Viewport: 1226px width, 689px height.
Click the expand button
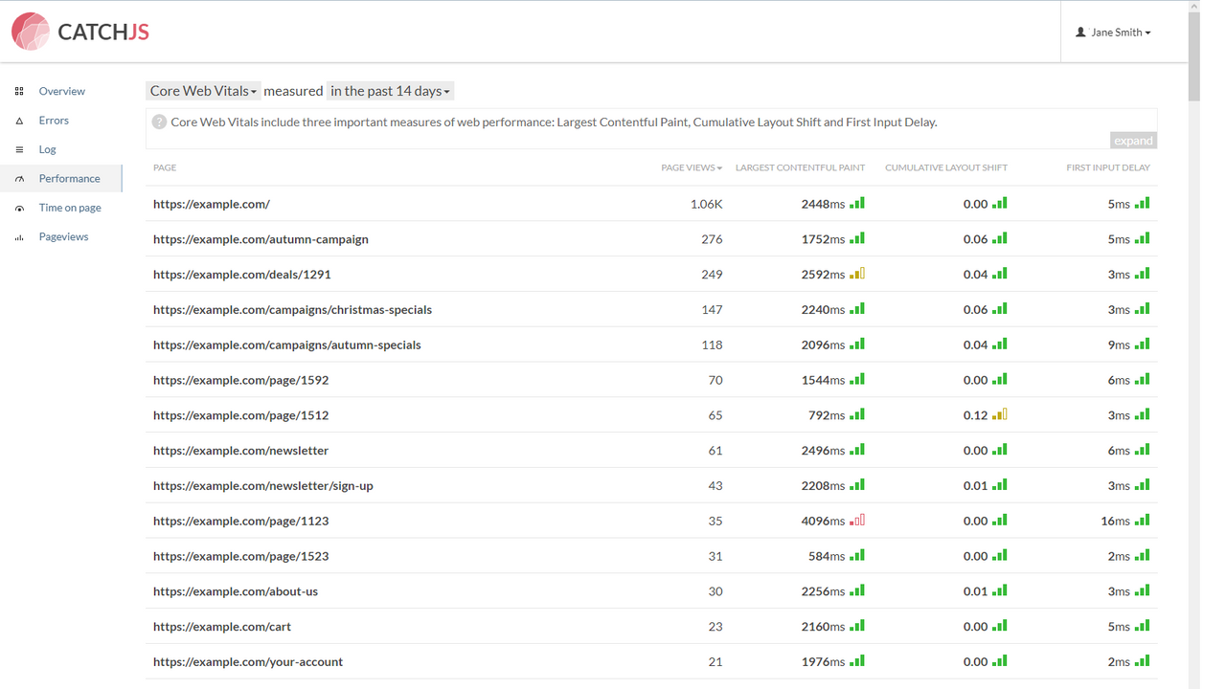[1133, 140]
